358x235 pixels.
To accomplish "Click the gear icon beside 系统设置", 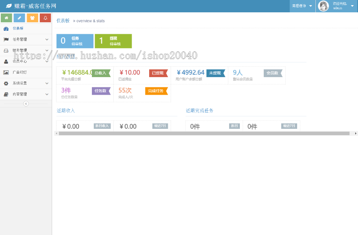I will click(6, 84).
